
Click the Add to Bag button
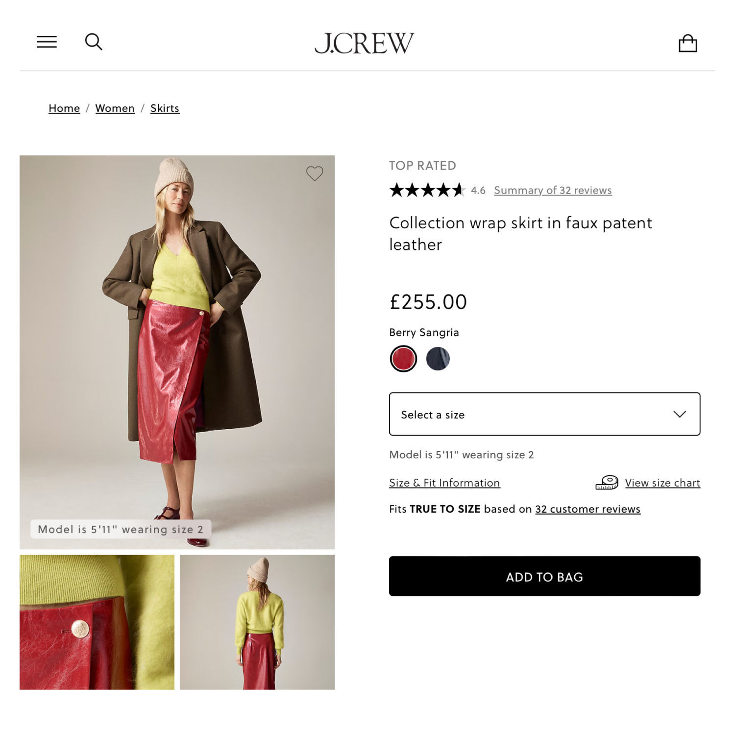coord(544,576)
